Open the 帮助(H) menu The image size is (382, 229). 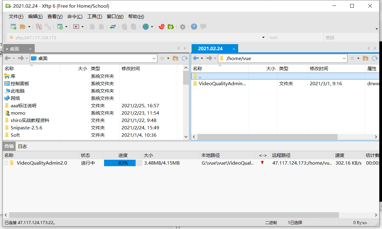point(136,17)
